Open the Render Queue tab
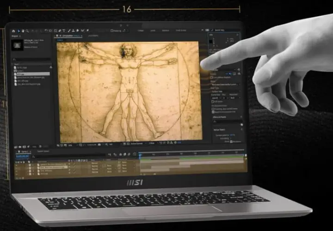The image size is (333, 231). click(43, 151)
